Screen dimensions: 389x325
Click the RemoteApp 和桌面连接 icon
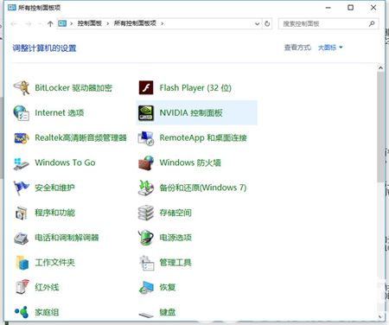[x=146, y=137]
